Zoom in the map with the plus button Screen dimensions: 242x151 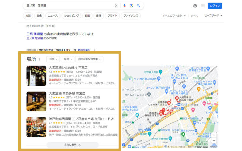[214, 135]
